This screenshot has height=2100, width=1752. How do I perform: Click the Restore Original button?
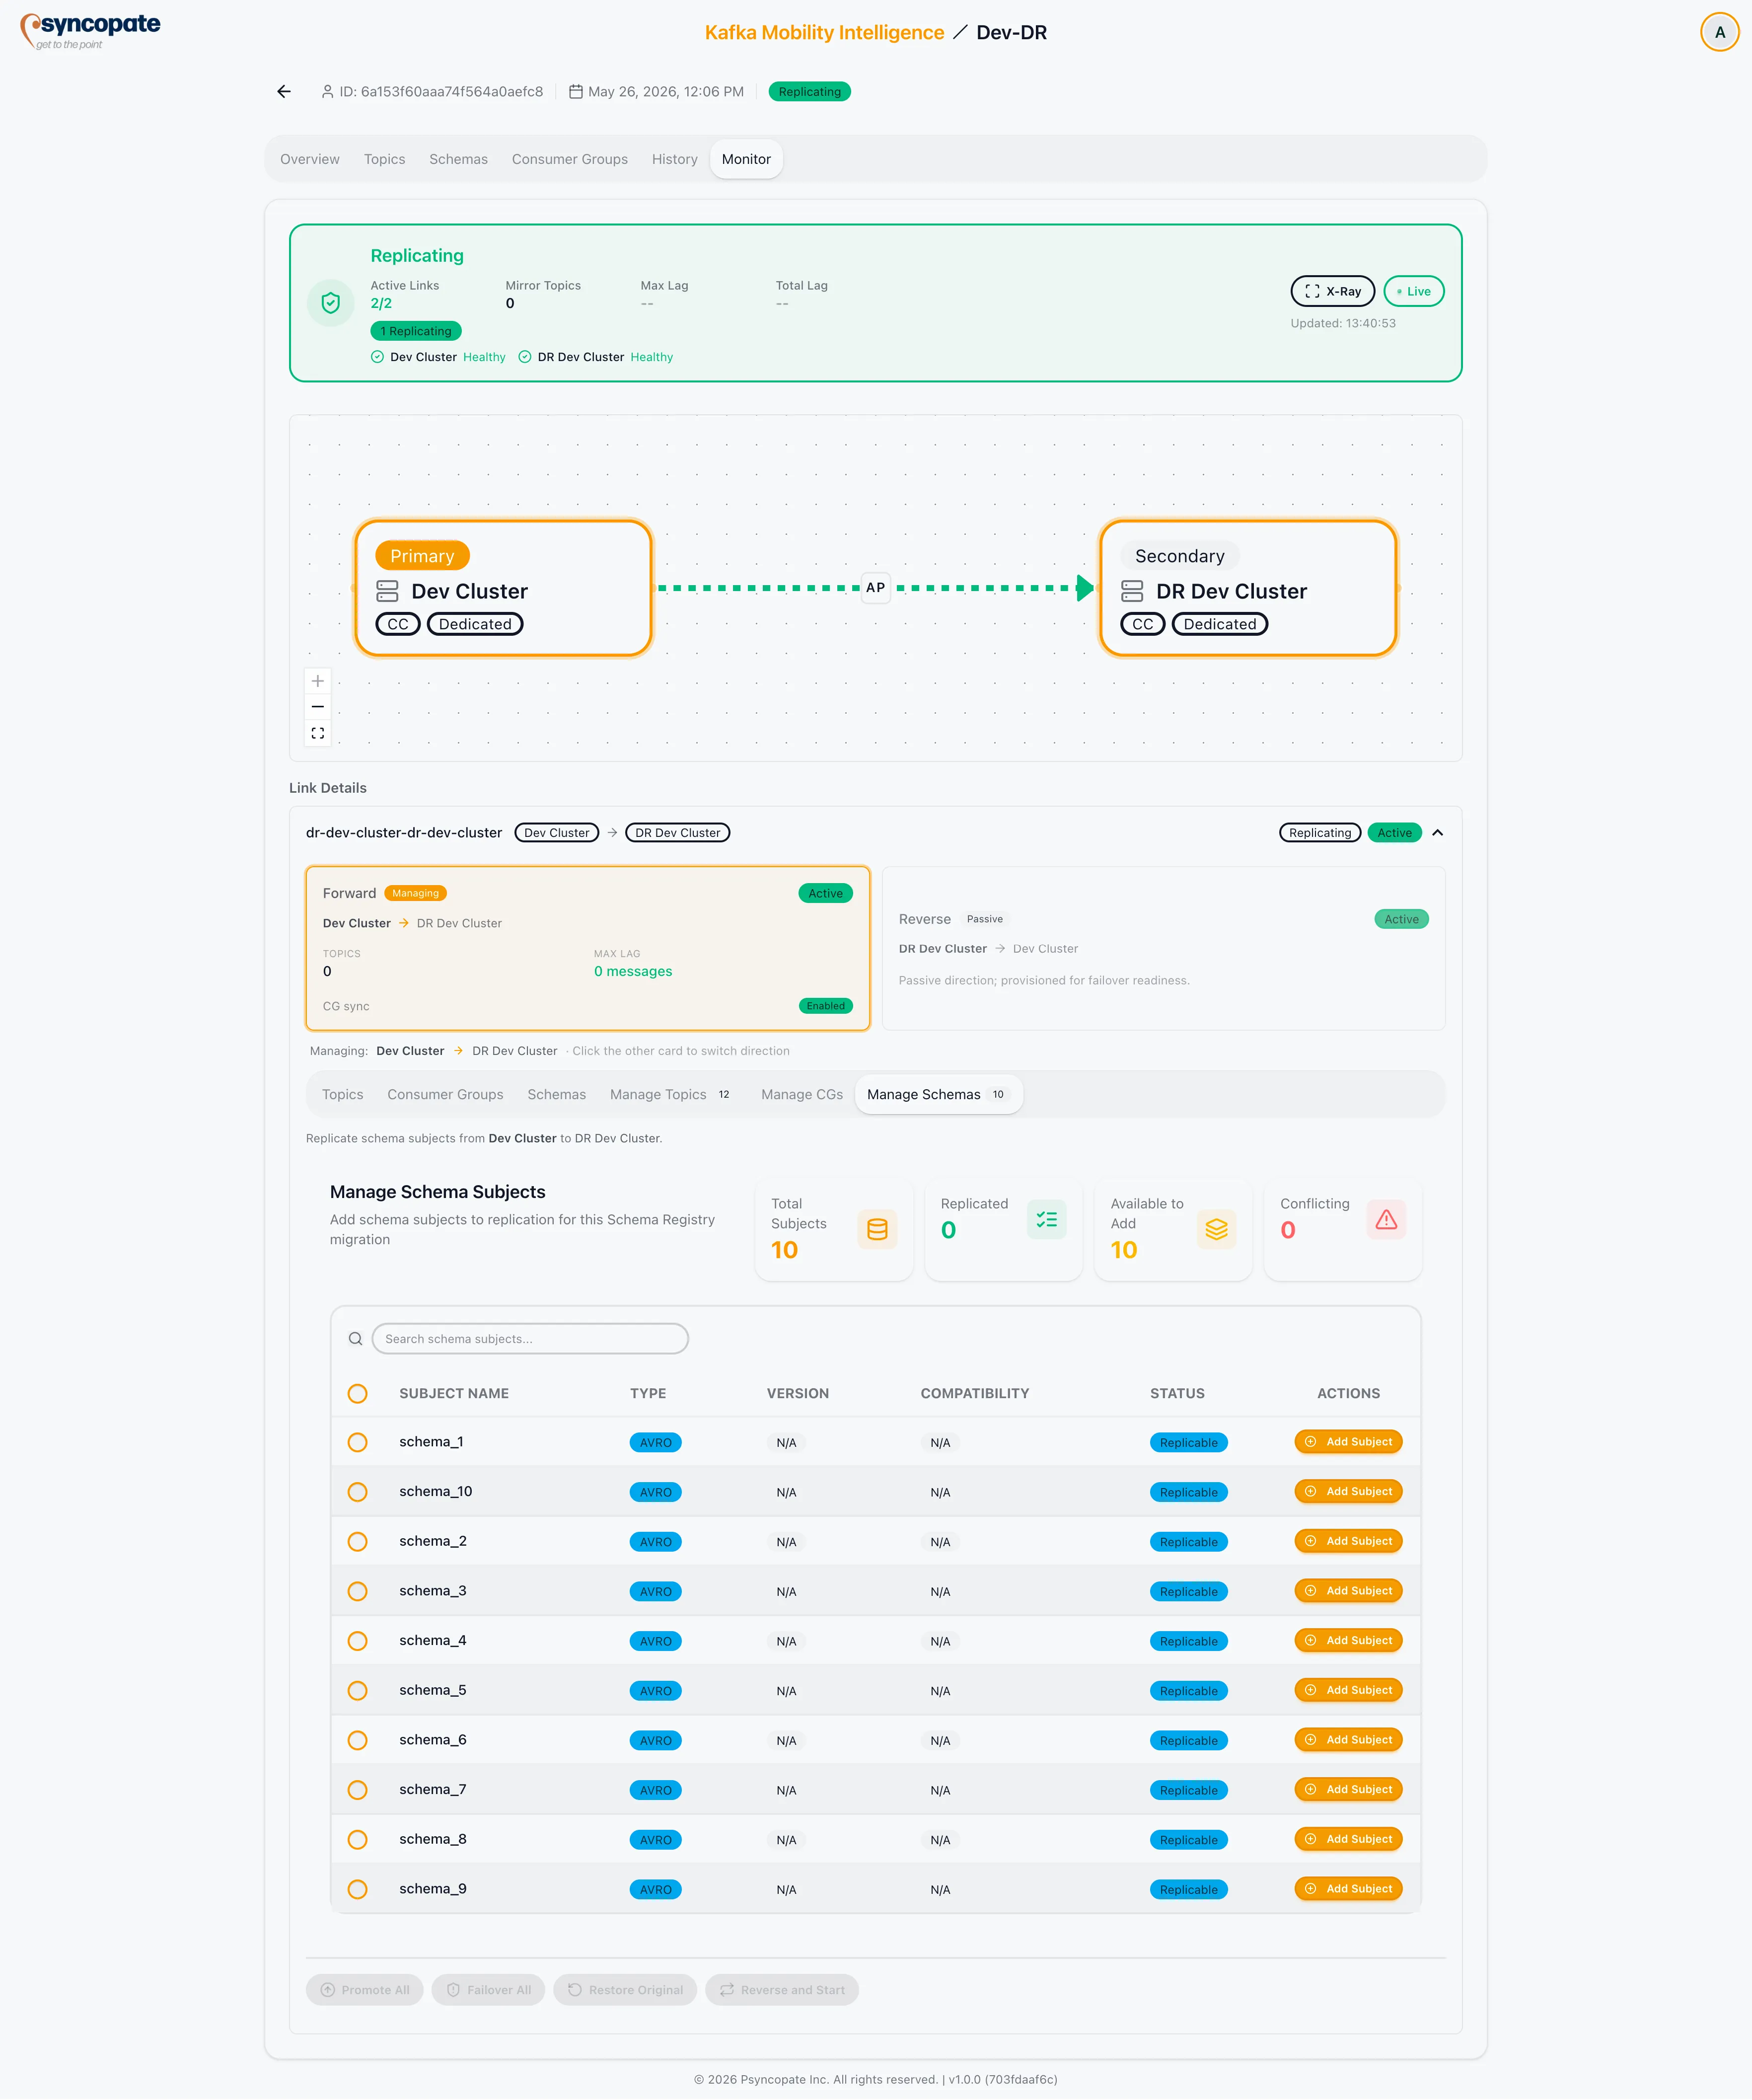point(625,1990)
